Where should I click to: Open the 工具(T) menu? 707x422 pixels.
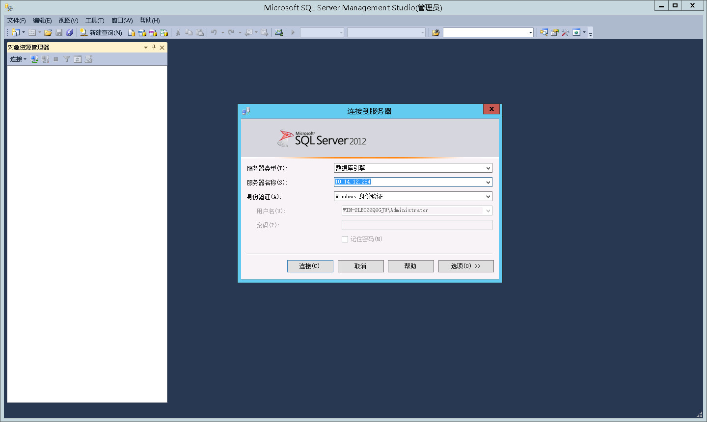coord(95,20)
